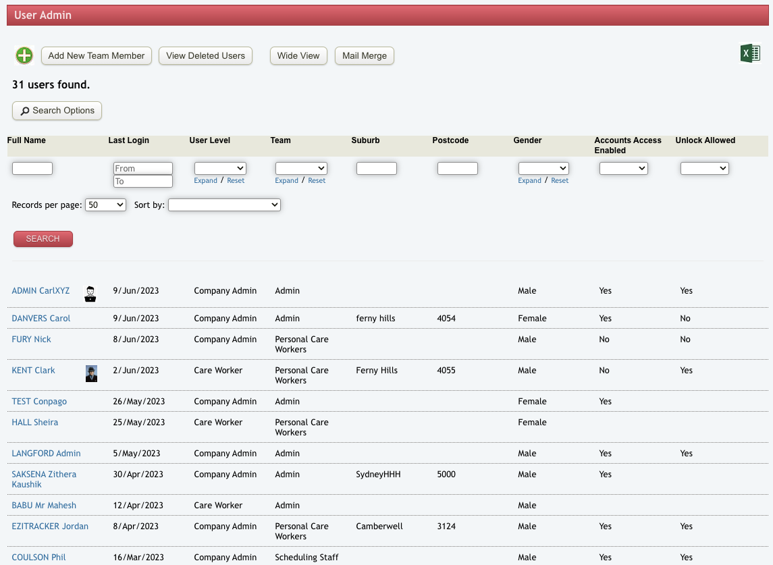Switch to Wide View
773x565 pixels.
(298, 56)
